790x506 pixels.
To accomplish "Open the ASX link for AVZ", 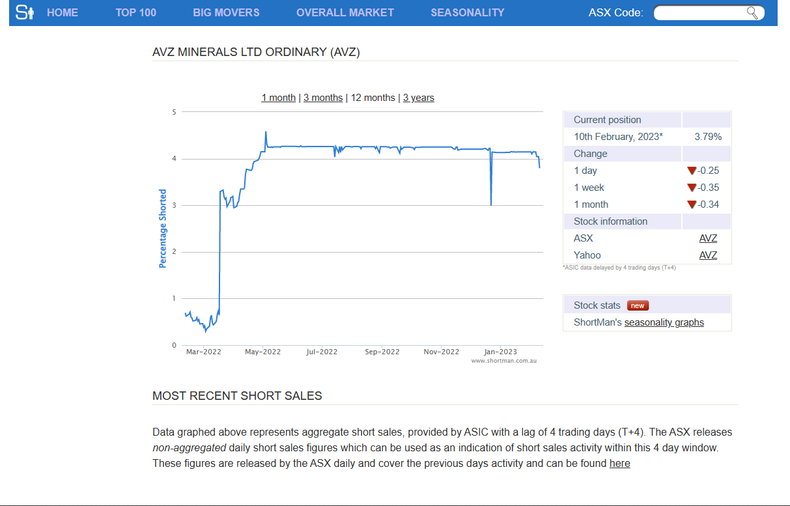I will click(708, 238).
